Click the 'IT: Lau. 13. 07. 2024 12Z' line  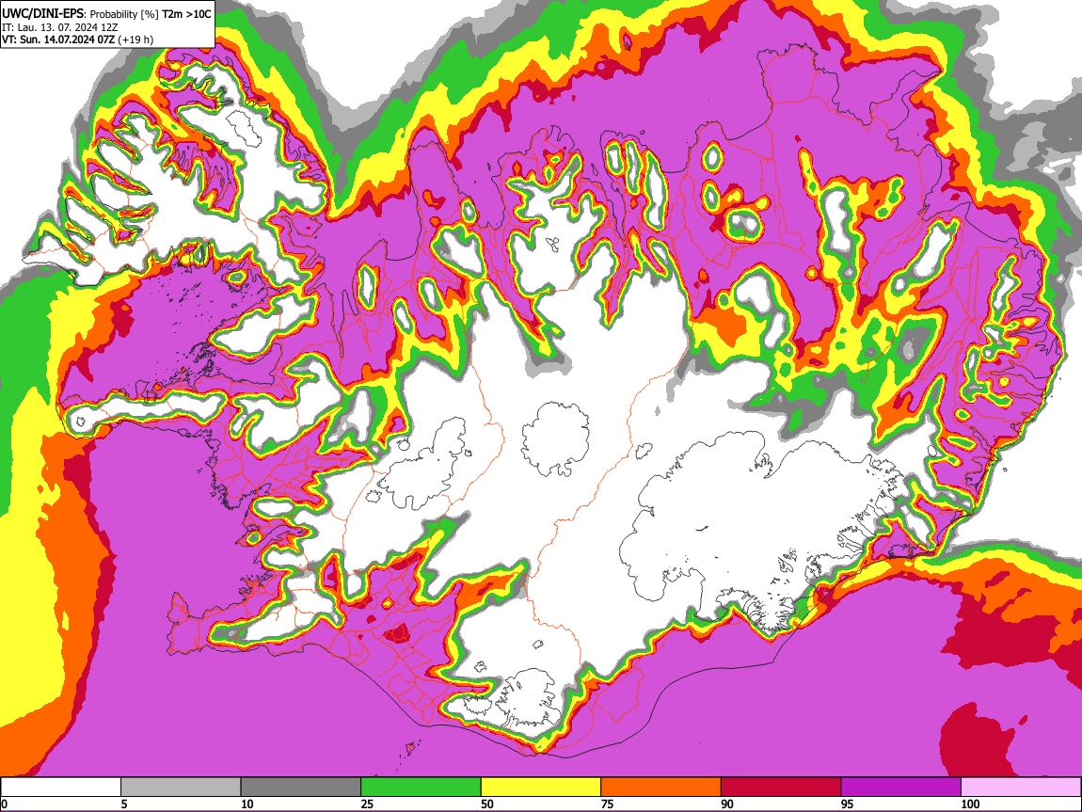(x=59, y=27)
